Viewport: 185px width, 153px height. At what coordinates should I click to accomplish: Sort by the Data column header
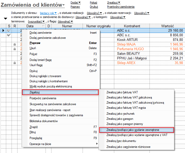click(31, 26)
